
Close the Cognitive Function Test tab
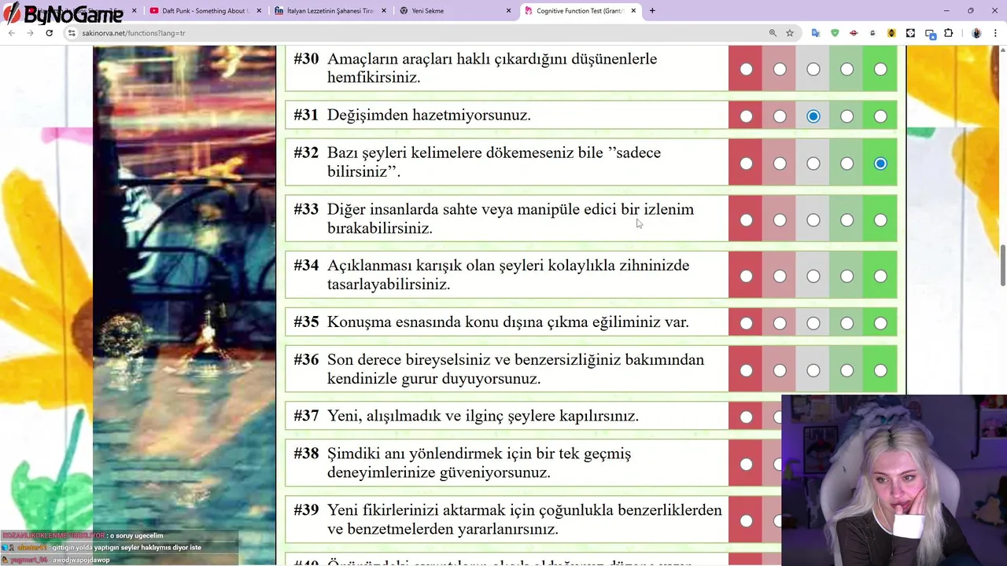[633, 11]
